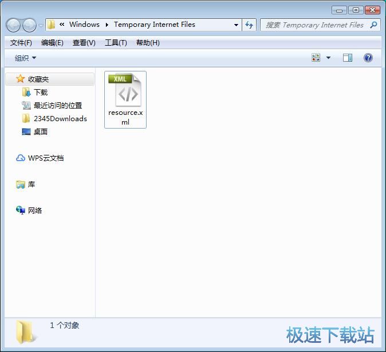The image size is (386, 352).
Task: Open the 帮助(H) menu
Action: [x=148, y=43]
